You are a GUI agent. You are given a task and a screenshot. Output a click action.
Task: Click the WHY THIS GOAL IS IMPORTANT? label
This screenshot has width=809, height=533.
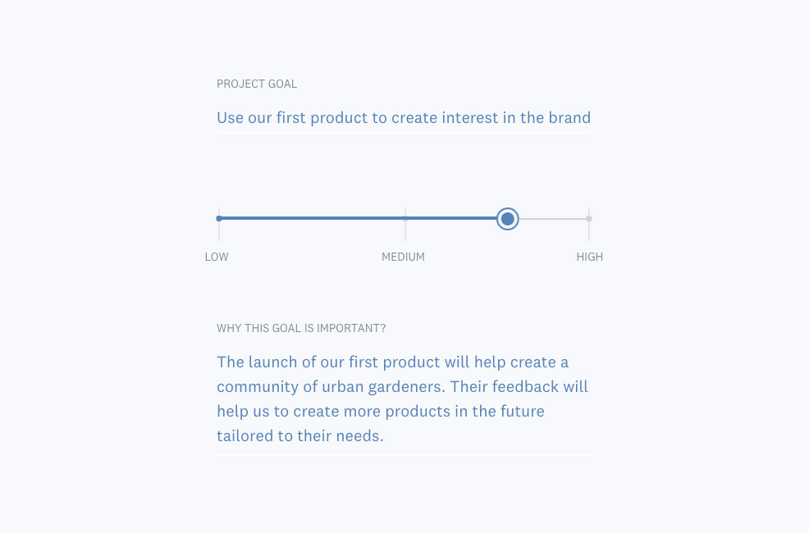[301, 328]
